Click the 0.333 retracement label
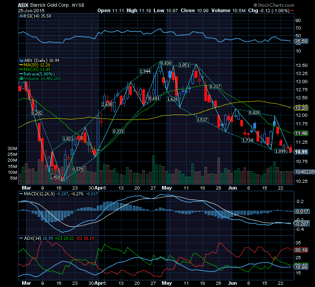Screen dimensions: 315x287 pyautogui.click(x=118, y=131)
